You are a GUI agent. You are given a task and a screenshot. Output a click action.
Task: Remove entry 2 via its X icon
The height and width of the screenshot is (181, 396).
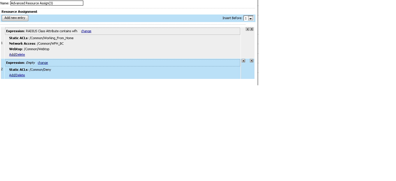[x=251, y=61]
